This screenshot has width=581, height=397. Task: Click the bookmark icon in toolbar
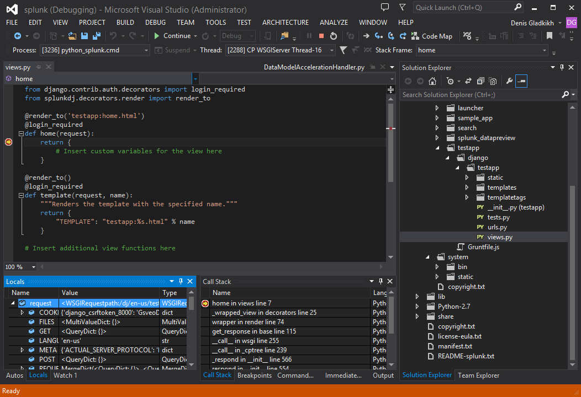click(549, 36)
